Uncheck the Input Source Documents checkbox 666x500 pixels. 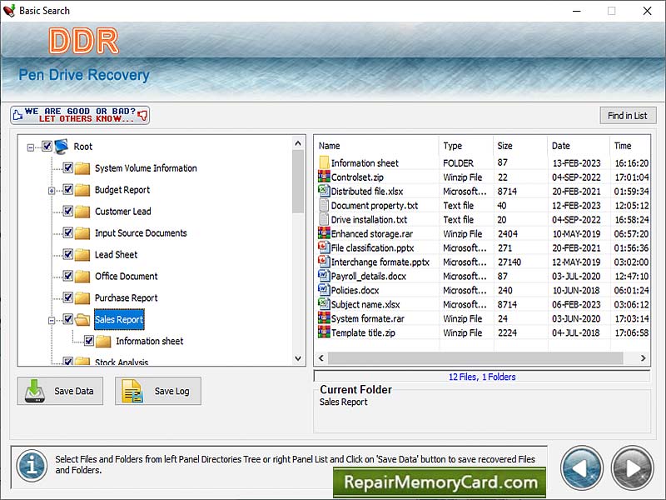coord(68,233)
